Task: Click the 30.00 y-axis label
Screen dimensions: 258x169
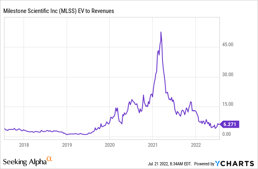Action: coord(228,75)
